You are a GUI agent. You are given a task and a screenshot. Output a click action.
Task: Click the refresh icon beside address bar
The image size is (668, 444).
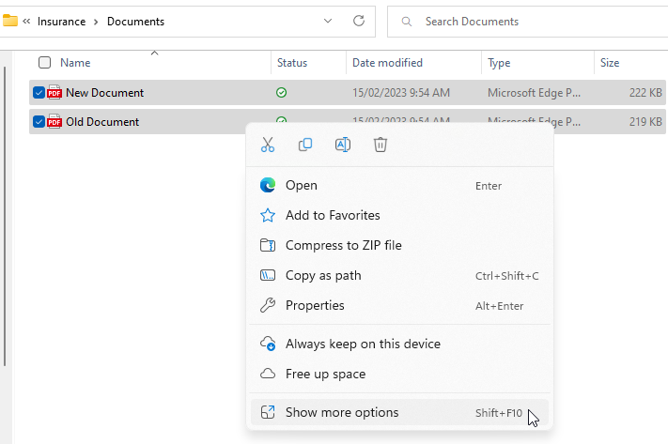click(x=358, y=21)
